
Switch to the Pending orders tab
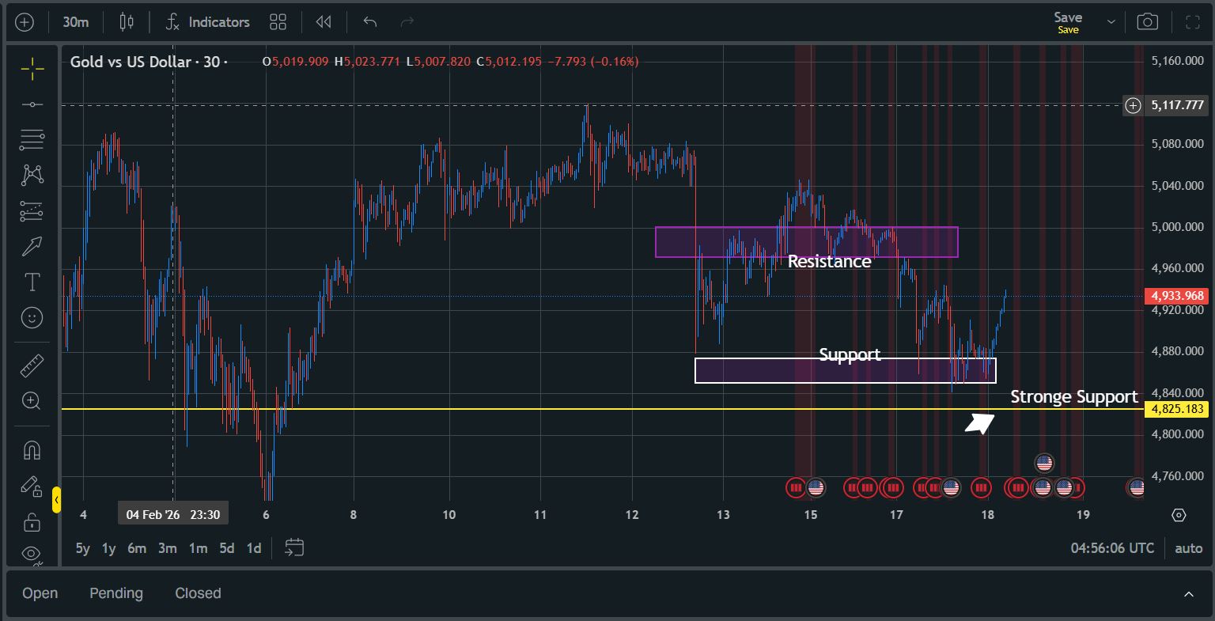click(116, 593)
